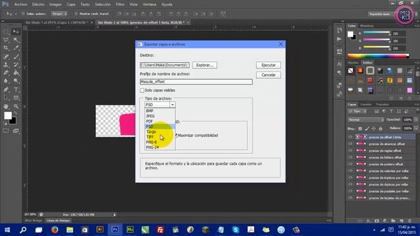Hide the 'precios de volantes por millar' layer
Viewport: 420px width, 236px height.
coord(350,170)
